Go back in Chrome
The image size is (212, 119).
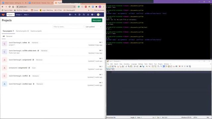pyautogui.click(x=2, y=7)
